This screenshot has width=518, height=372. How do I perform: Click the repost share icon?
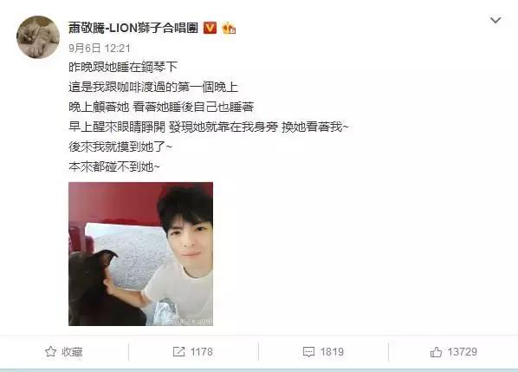(x=178, y=351)
